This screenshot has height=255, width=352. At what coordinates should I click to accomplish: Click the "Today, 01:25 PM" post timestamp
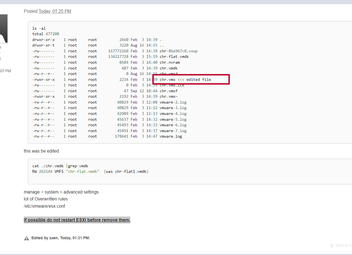[55, 11]
